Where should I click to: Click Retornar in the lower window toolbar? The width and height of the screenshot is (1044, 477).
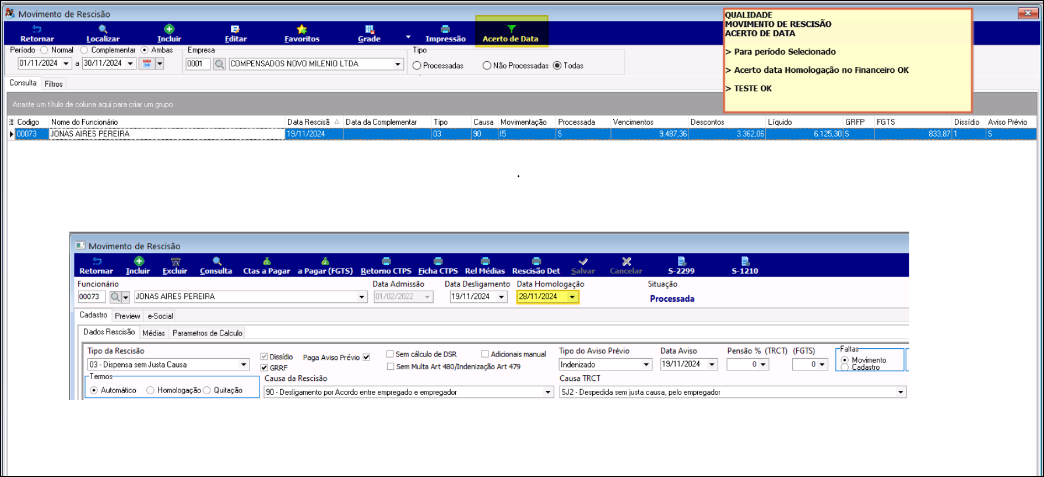click(x=96, y=266)
